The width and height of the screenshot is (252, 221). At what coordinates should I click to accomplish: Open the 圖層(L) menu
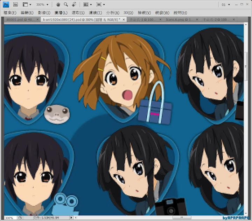(x=61, y=13)
